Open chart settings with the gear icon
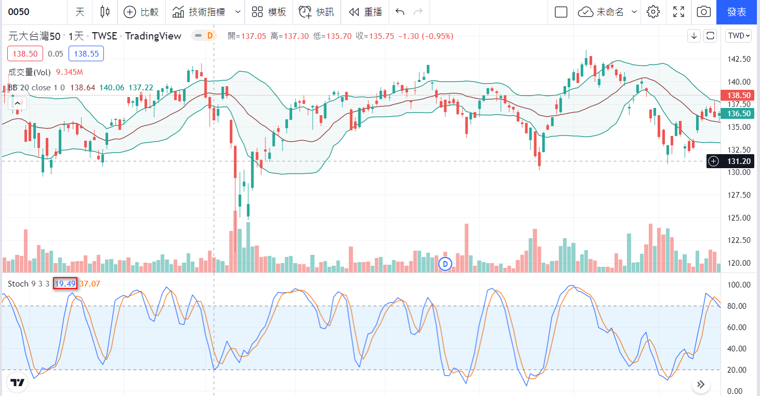 point(653,12)
